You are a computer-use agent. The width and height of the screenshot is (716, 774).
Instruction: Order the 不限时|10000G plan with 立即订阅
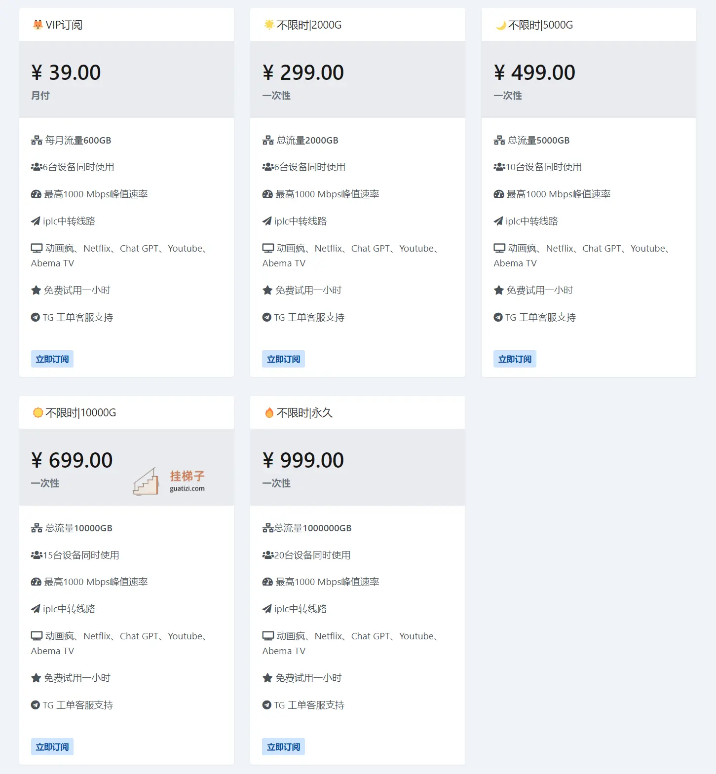click(52, 747)
